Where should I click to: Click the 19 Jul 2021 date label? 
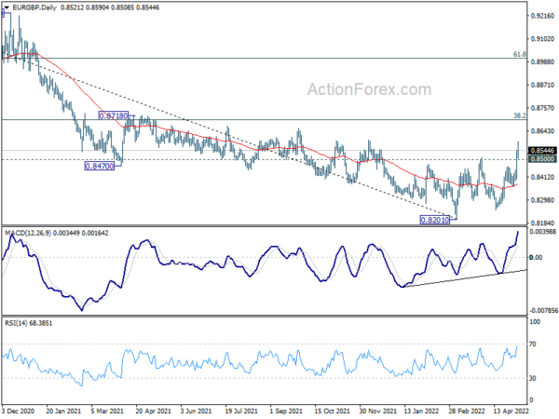pyautogui.click(x=241, y=412)
